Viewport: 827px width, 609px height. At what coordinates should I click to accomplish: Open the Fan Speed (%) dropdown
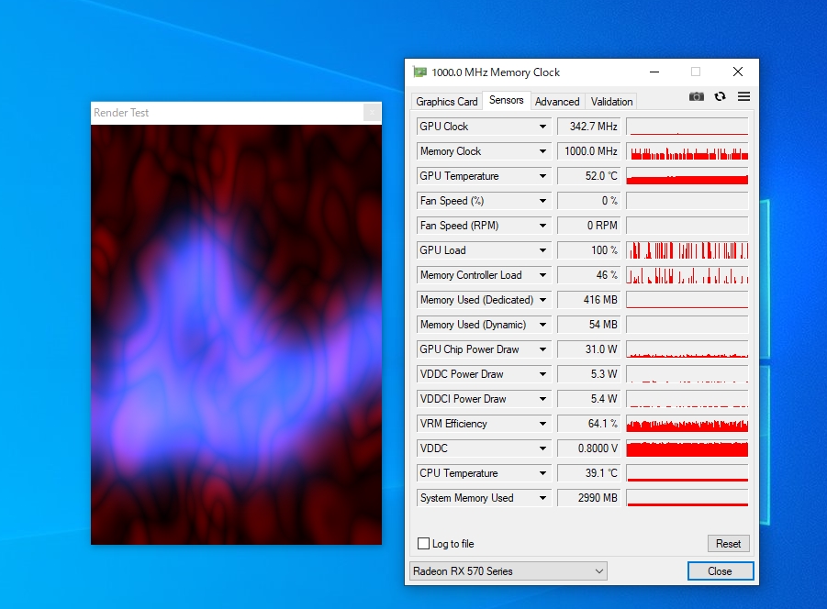coord(542,201)
